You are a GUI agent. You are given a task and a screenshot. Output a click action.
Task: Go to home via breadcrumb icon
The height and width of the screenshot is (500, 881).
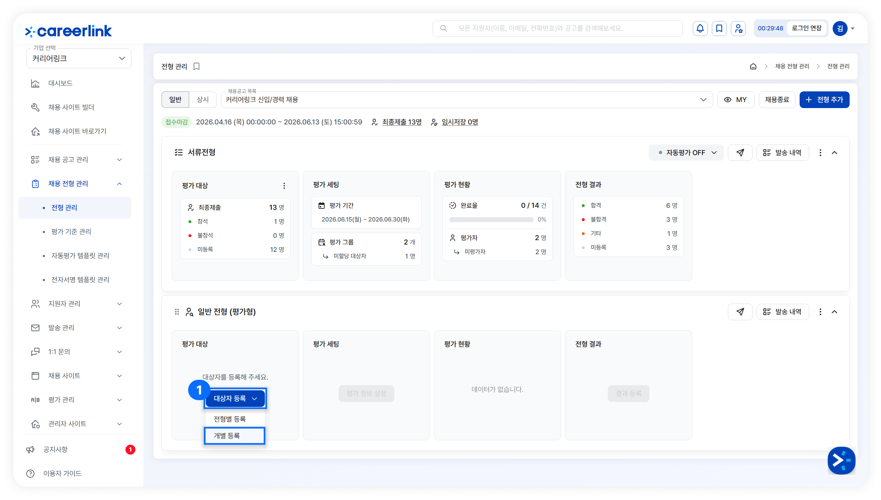pyautogui.click(x=753, y=66)
